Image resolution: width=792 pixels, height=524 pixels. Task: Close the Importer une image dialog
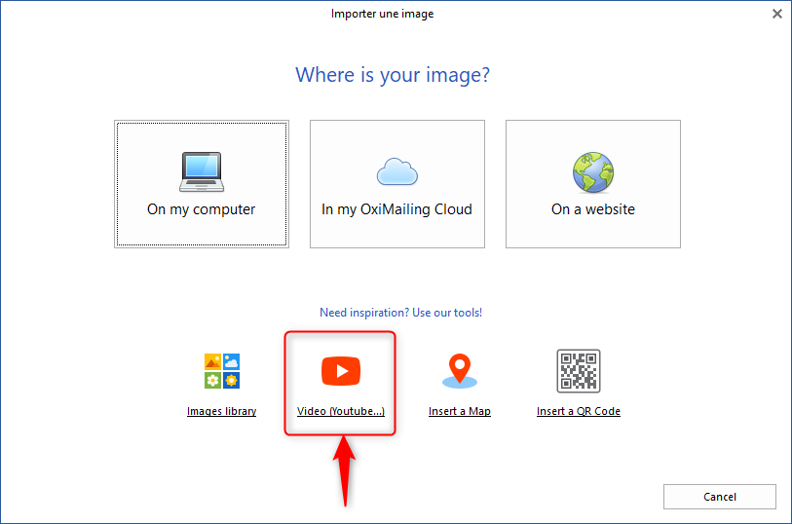coord(776,14)
